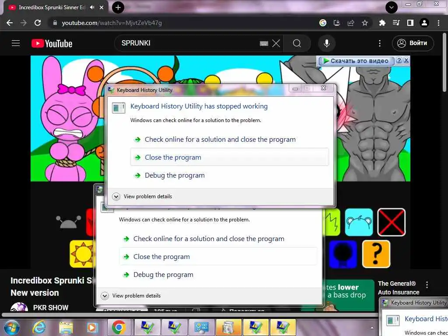Go to YouTube home via logo

coord(52,43)
